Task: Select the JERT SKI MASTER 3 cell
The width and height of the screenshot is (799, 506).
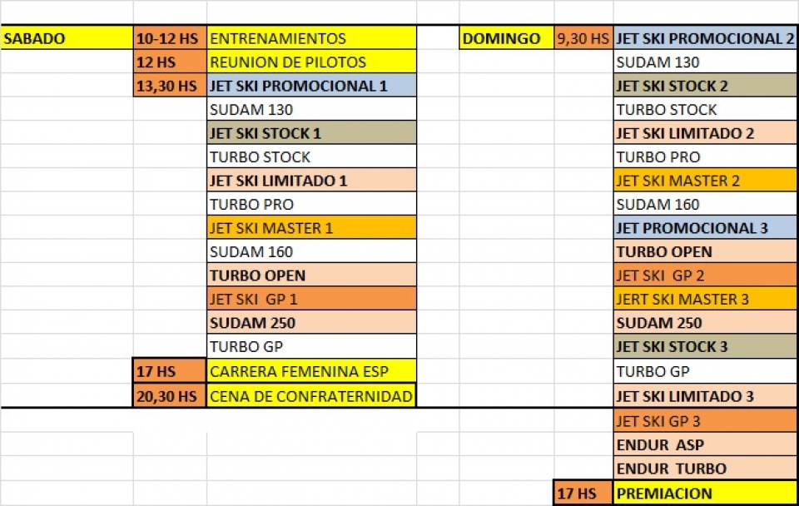Action: tap(706, 299)
